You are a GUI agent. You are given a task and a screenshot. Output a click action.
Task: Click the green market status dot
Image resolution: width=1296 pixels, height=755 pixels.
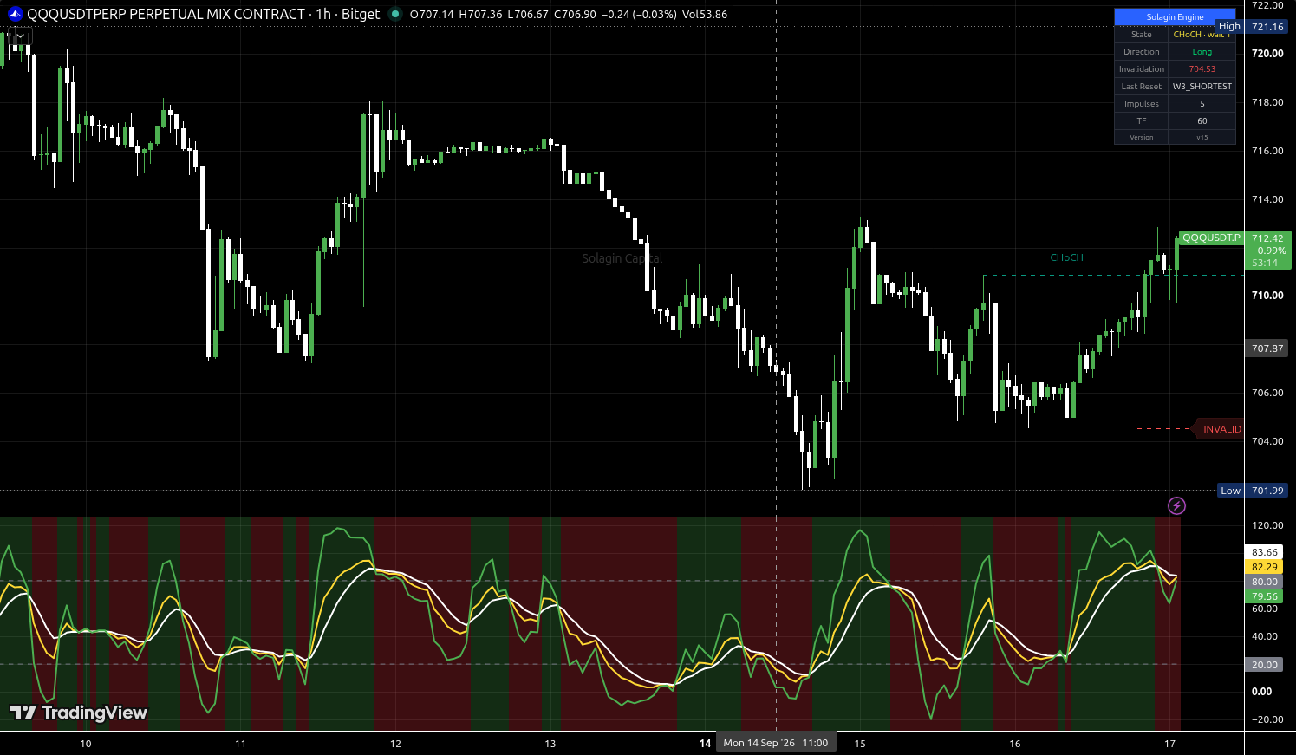[395, 14]
